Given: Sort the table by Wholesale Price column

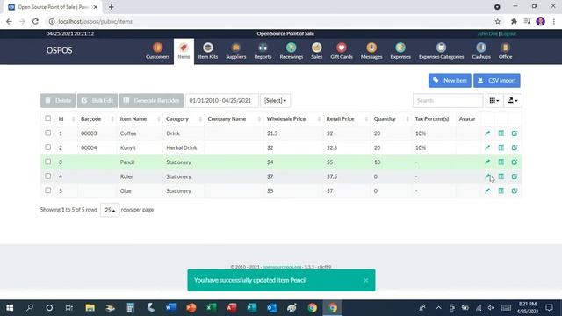Looking at the screenshot, I should pos(293,119).
